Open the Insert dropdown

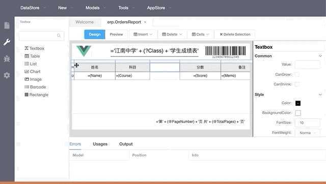(x=143, y=35)
